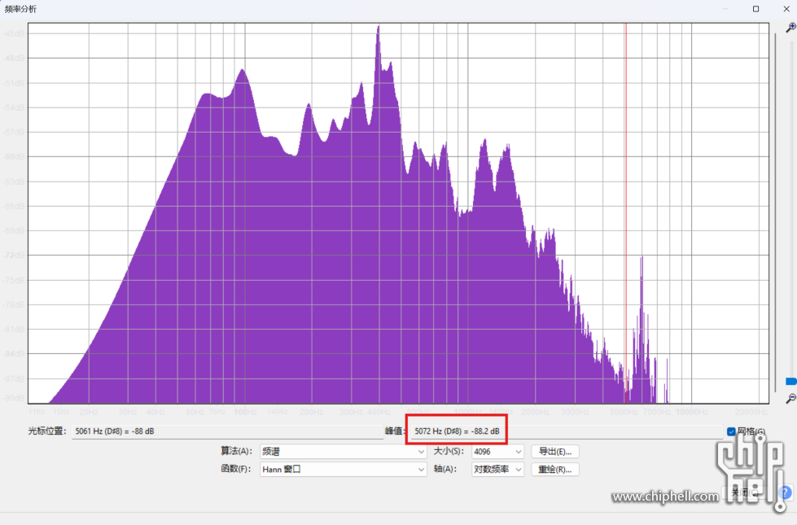Viewport: 797px width, 525px height.
Task: Click the 光标位置 field showing 5061 Hz
Action: pyautogui.click(x=227, y=431)
